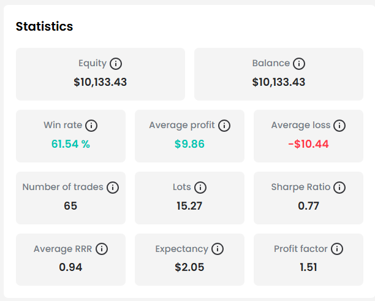The width and height of the screenshot is (375, 301).
Task: Open the Number of trades info icon
Action: [113, 188]
